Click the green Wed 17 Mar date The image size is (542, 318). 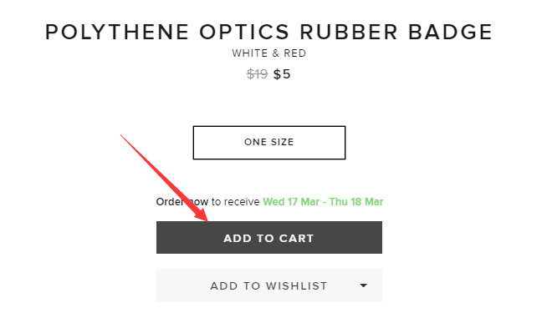click(x=291, y=202)
